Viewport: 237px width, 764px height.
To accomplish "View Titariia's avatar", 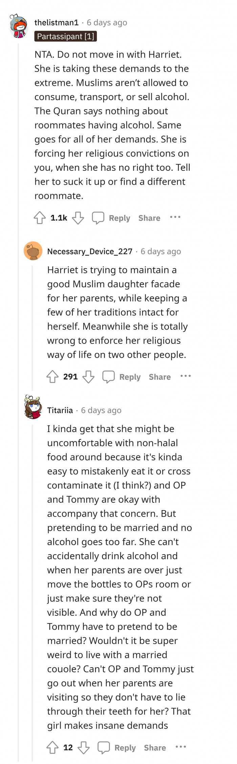I will click(33, 407).
